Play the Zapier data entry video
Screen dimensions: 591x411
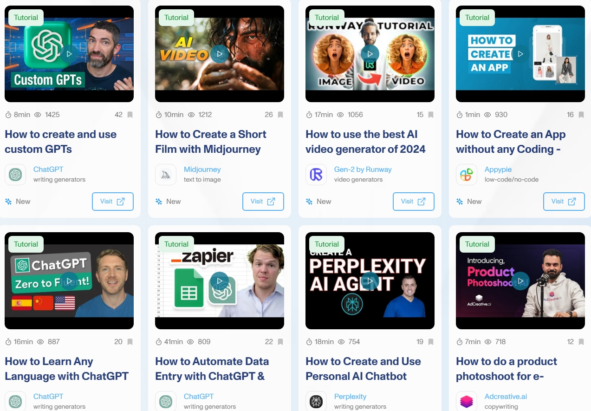[220, 281]
